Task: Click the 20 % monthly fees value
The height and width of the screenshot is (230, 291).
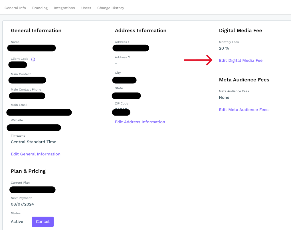Action: (x=224, y=48)
